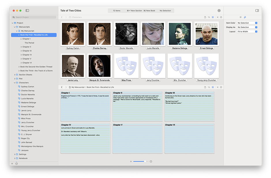Click the Search Project field

point(34,17)
